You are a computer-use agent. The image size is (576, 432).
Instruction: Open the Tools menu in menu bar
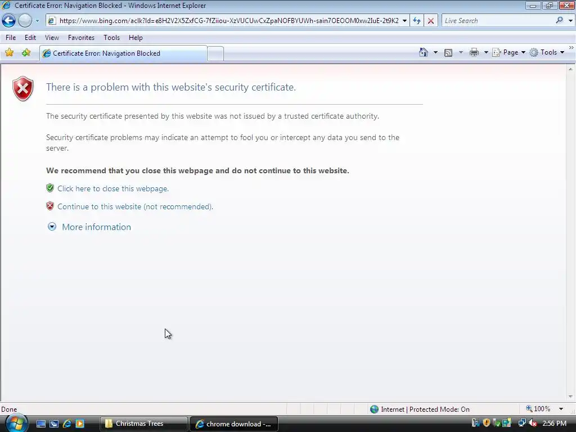tap(111, 38)
